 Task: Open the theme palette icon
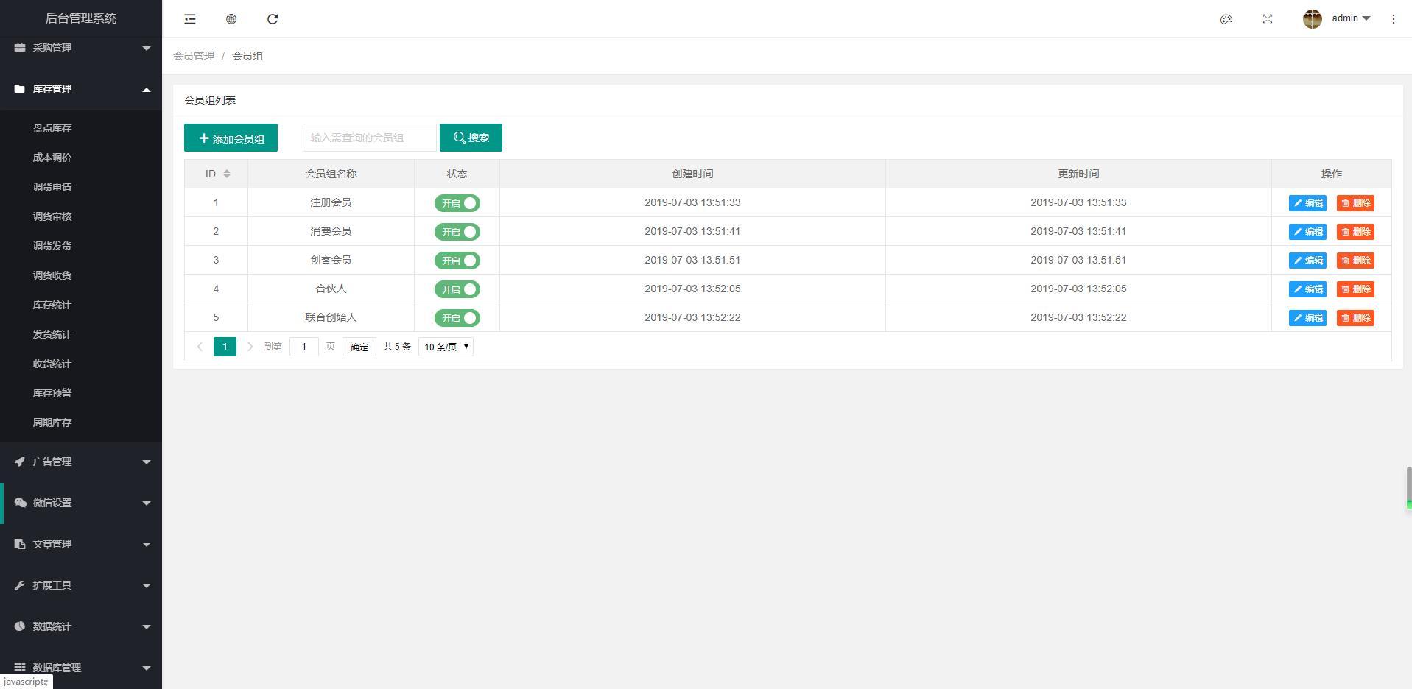click(1226, 19)
